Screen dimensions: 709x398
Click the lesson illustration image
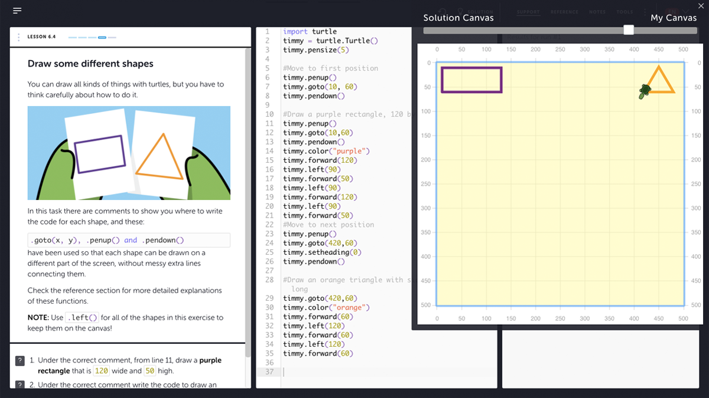(x=129, y=153)
